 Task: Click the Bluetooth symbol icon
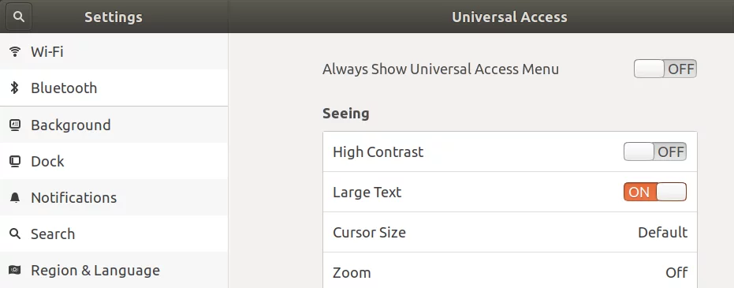coord(15,88)
